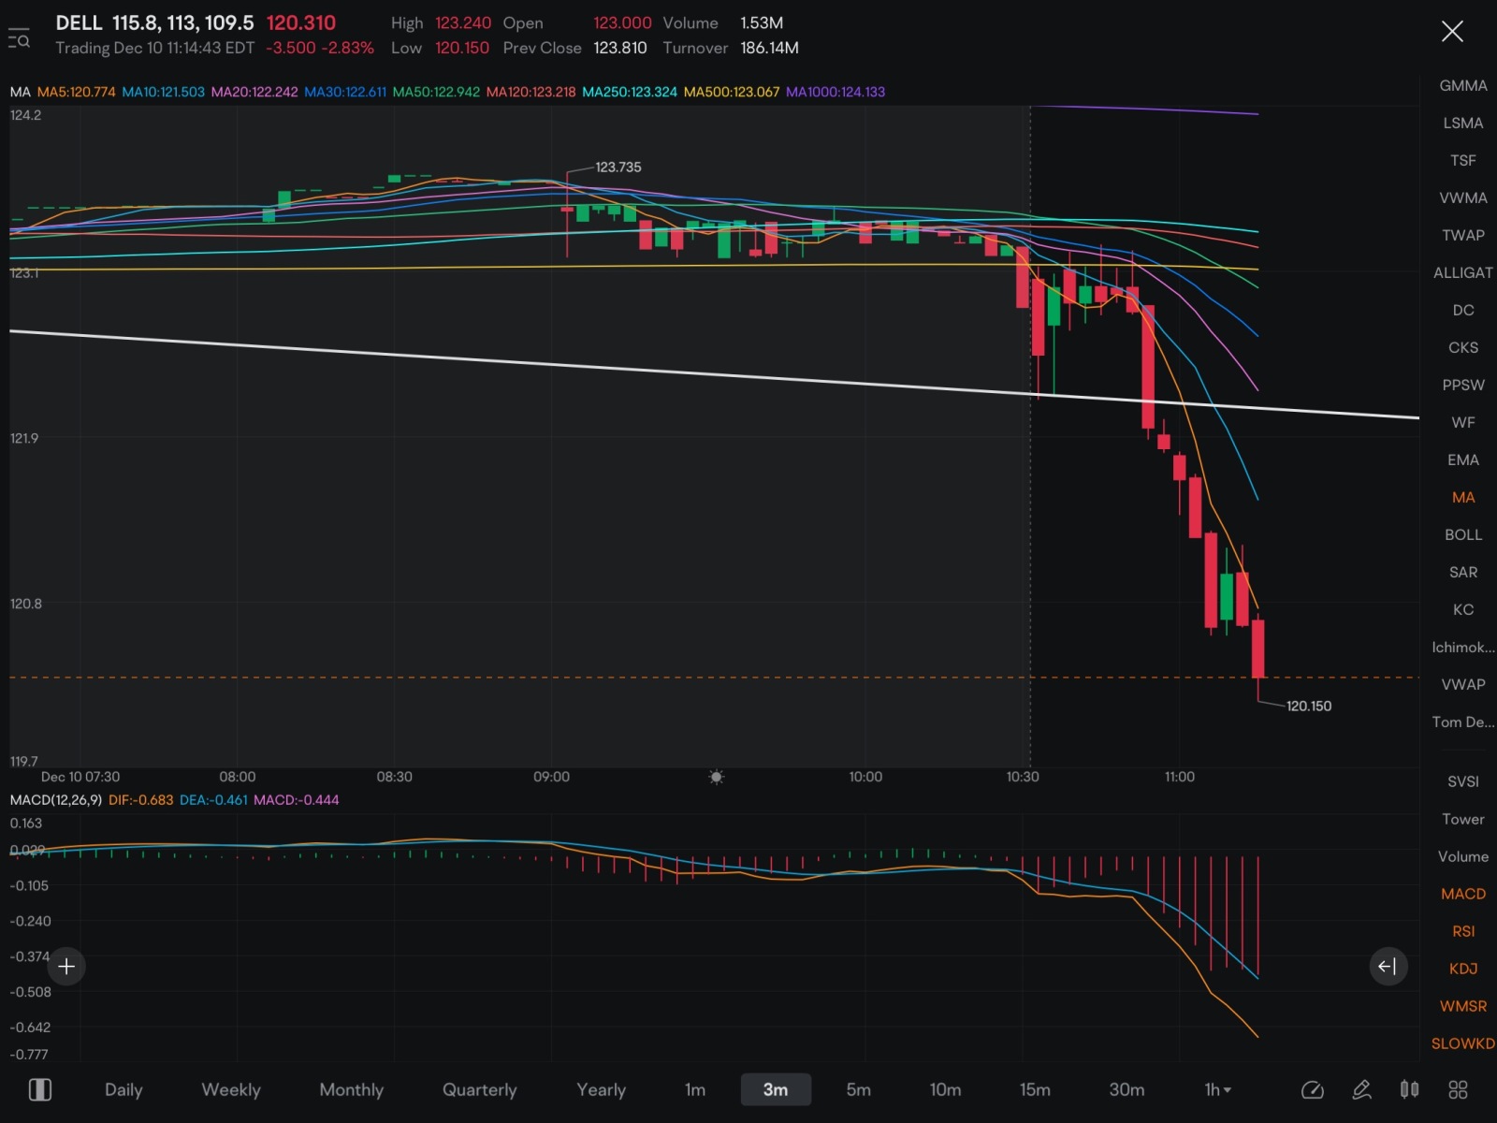Enable the BOLL indicator
The width and height of the screenshot is (1497, 1123).
pyautogui.click(x=1463, y=534)
